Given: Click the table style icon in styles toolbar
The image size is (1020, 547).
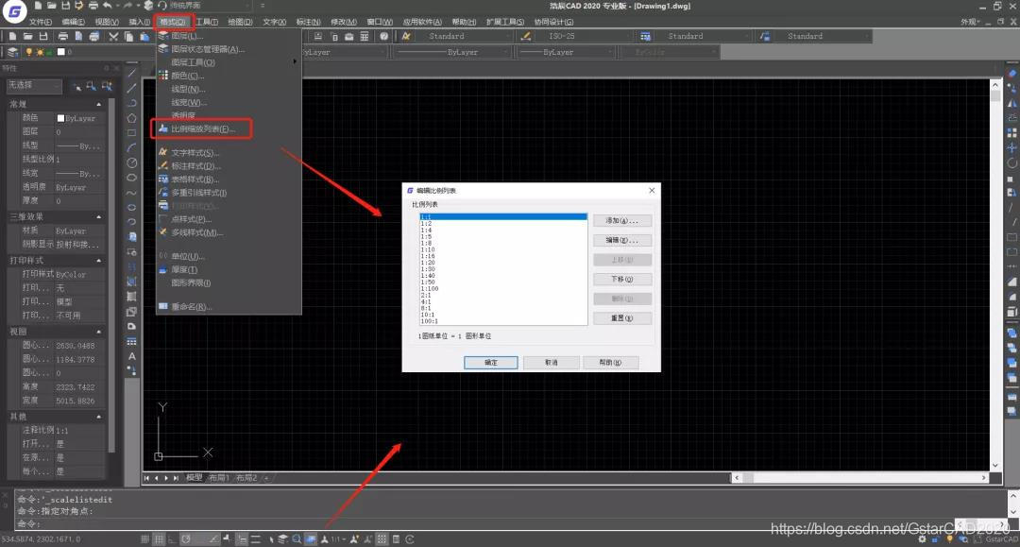Looking at the screenshot, I should 645,37.
